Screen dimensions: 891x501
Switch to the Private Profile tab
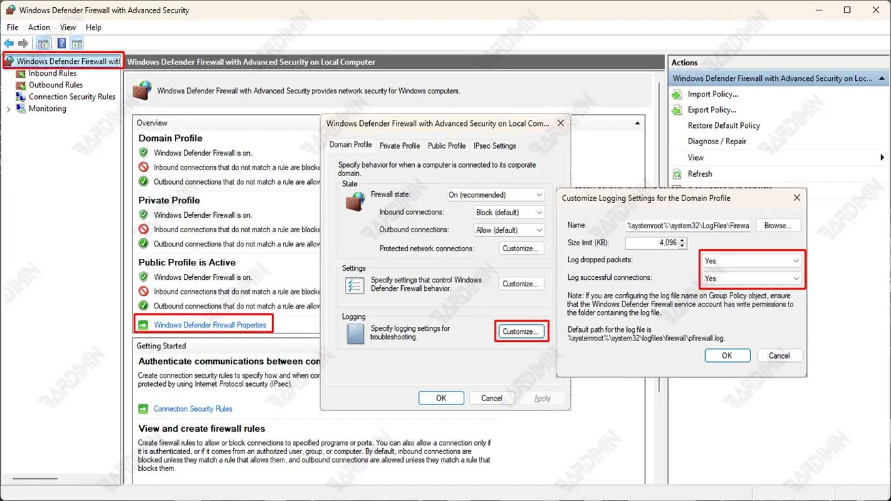(x=399, y=145)
